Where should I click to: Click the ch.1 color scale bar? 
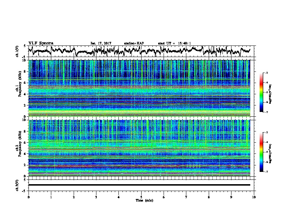[x=261, y=92]
